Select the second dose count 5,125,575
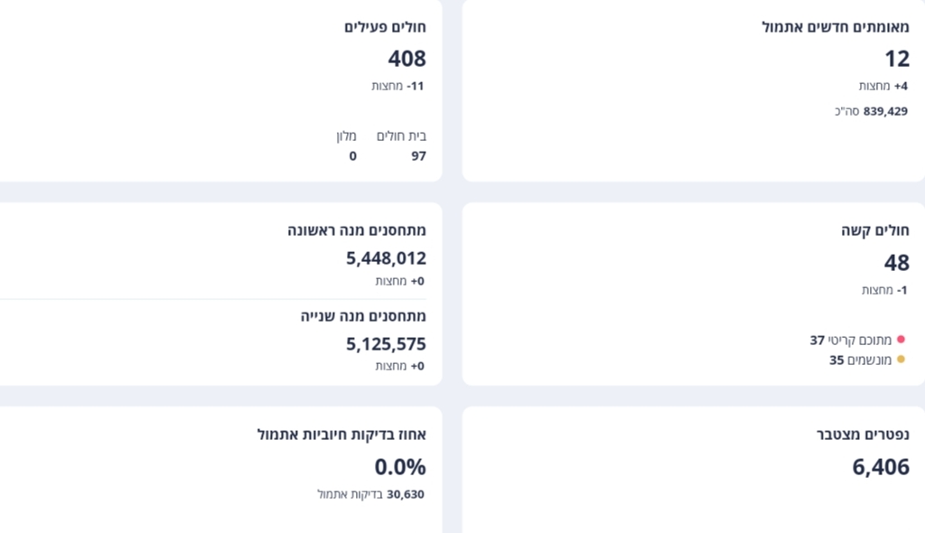Image resolution: width=925 pixels, height=533 pixels. click(x=386, y=344)
